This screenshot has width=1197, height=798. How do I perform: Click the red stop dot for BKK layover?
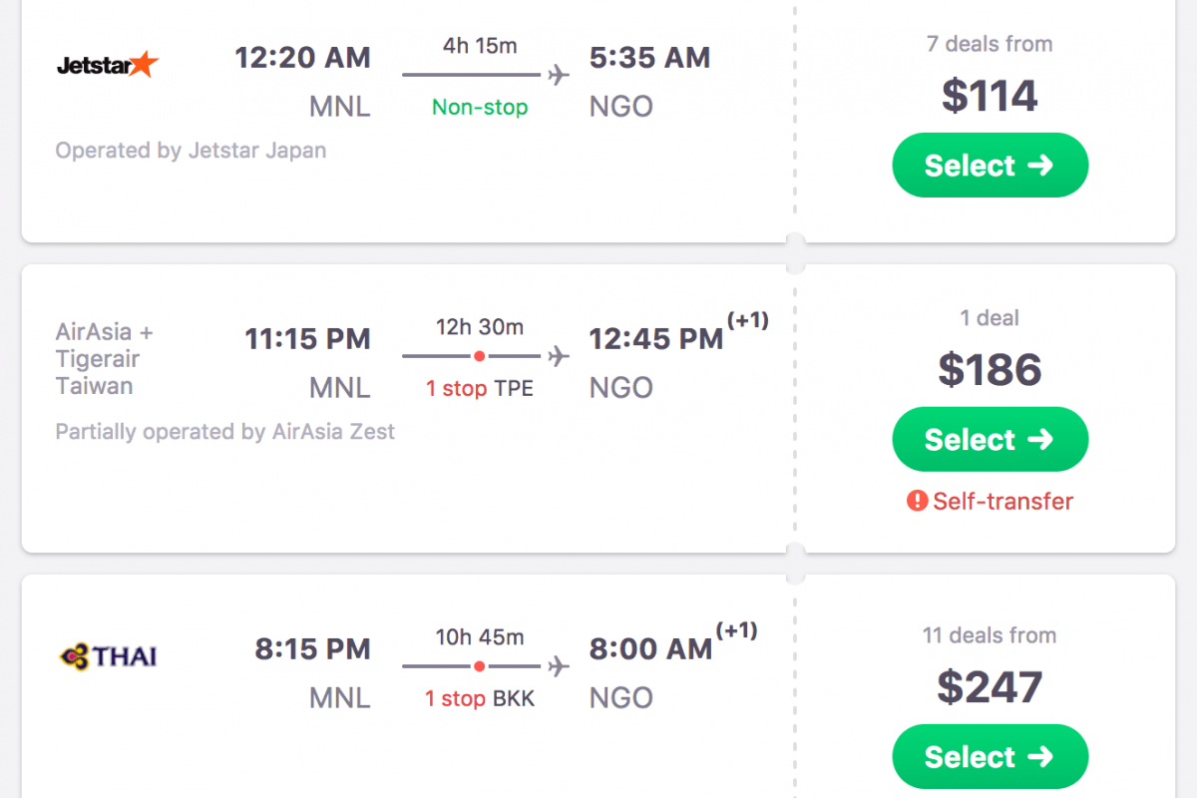480,666
